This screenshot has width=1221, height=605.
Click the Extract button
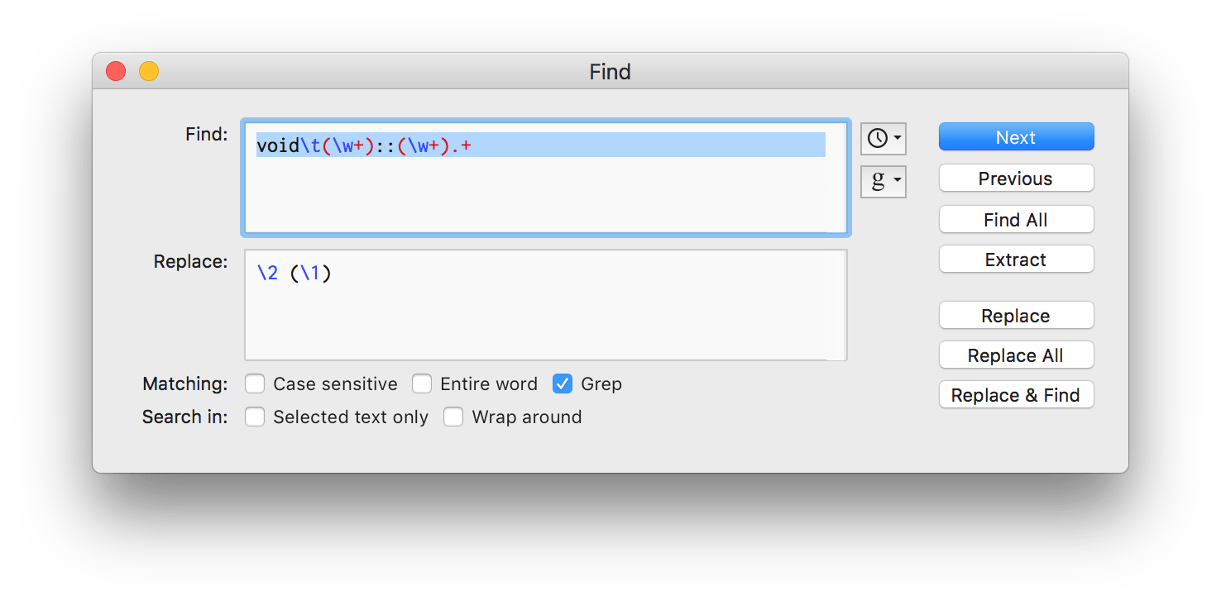point(1016,260)
